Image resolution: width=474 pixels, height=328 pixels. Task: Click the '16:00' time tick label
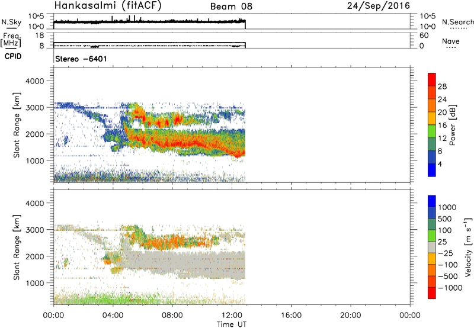coord(291,316)
